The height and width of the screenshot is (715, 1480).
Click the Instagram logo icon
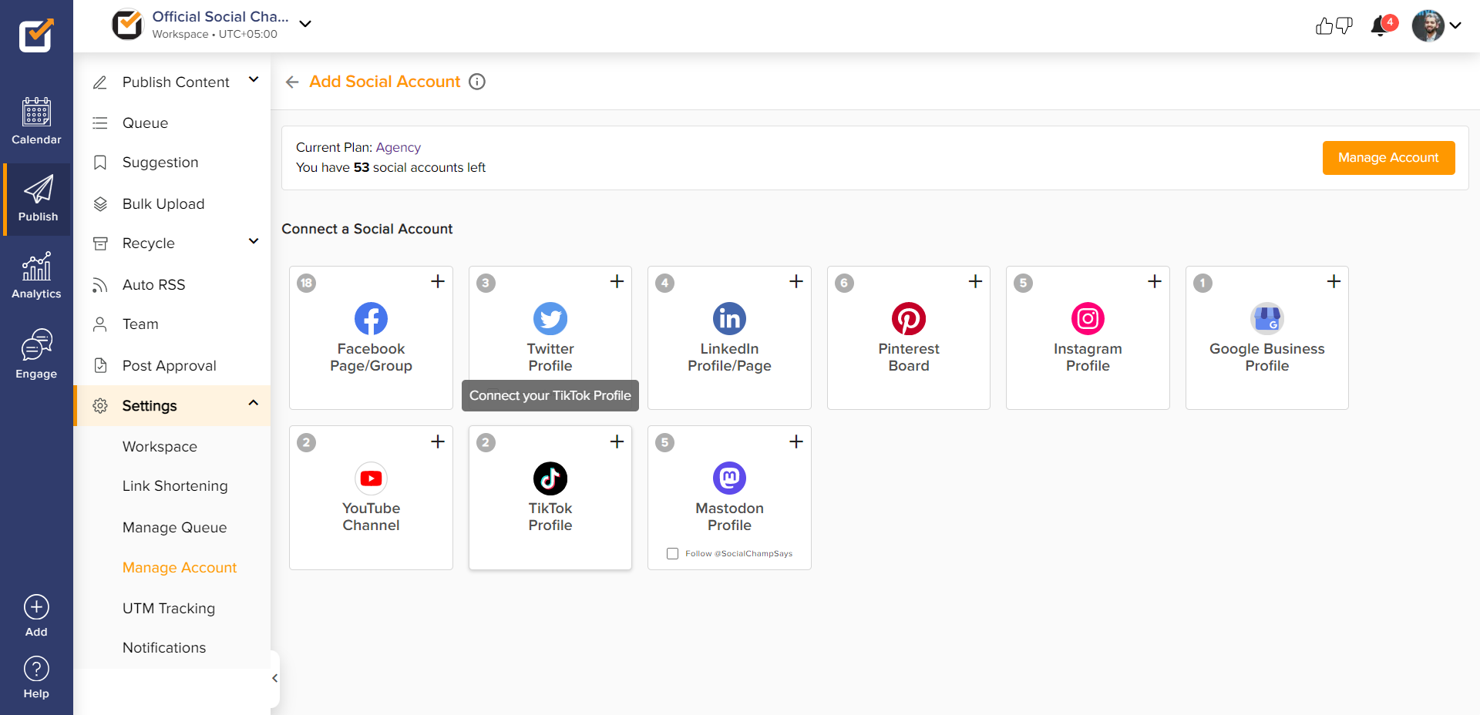click(1088, 318)
